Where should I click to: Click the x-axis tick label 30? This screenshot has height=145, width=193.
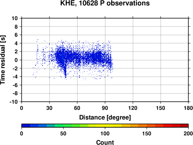pos(49,108)
